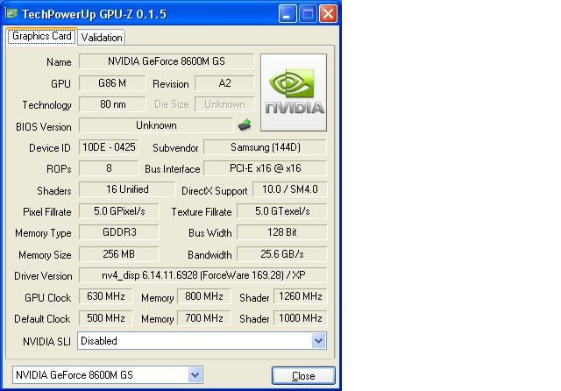This screenshot has width=561, height=391.
Task: Click the NVIDIA SLI label
Action: 46,342
